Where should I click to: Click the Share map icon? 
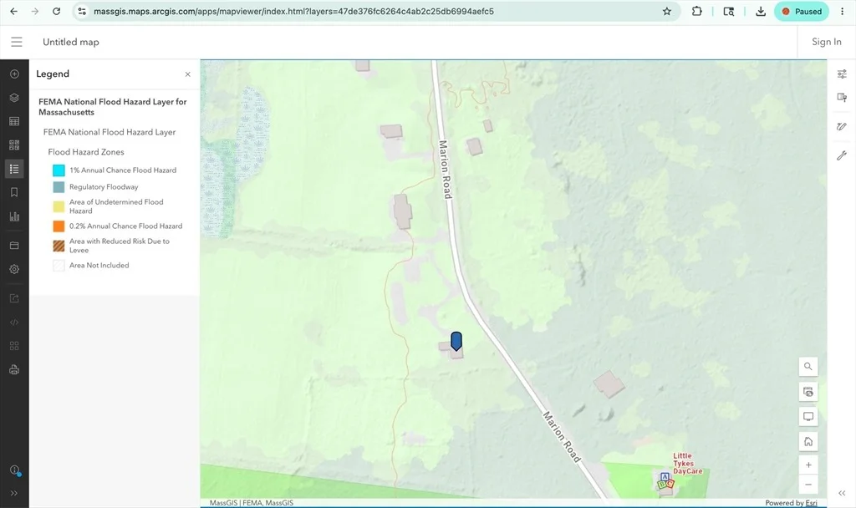coord(14,298)
